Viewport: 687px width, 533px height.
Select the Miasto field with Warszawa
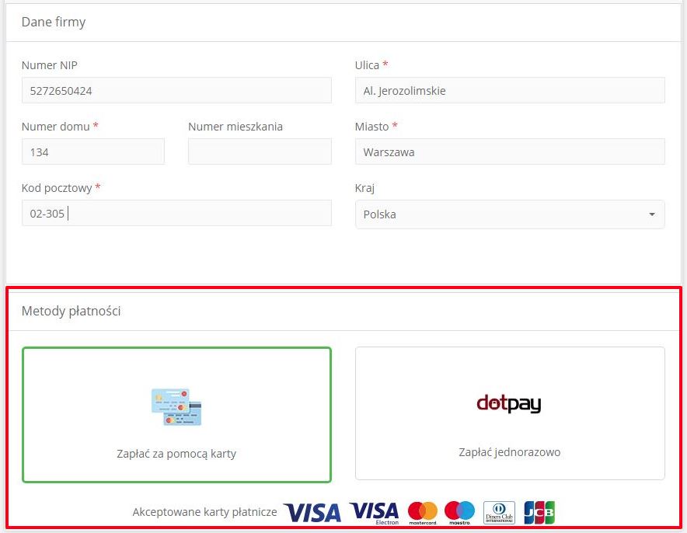[510, 152]
